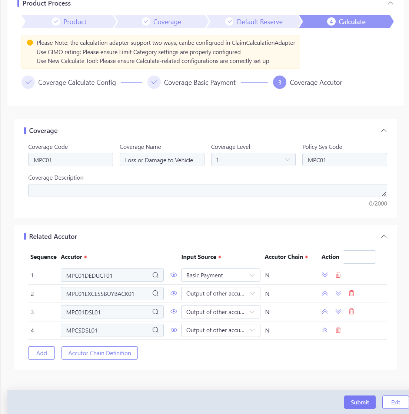Click Accutor Chain value N in sequence 1
The width and height of the screenshot is (409, 414).
[267, 276]
